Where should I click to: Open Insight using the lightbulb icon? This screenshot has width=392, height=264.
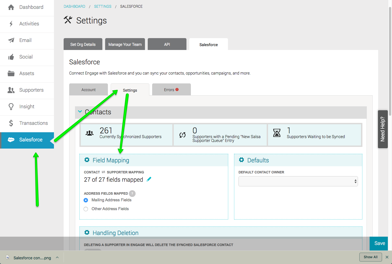pyautogui.click(x=11, y=107)
